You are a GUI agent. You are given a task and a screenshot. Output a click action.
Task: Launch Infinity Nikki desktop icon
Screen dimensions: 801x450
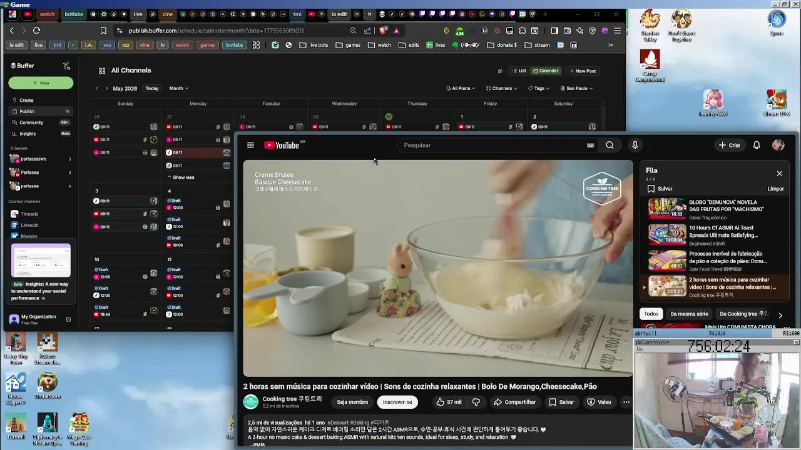(713, 103)
